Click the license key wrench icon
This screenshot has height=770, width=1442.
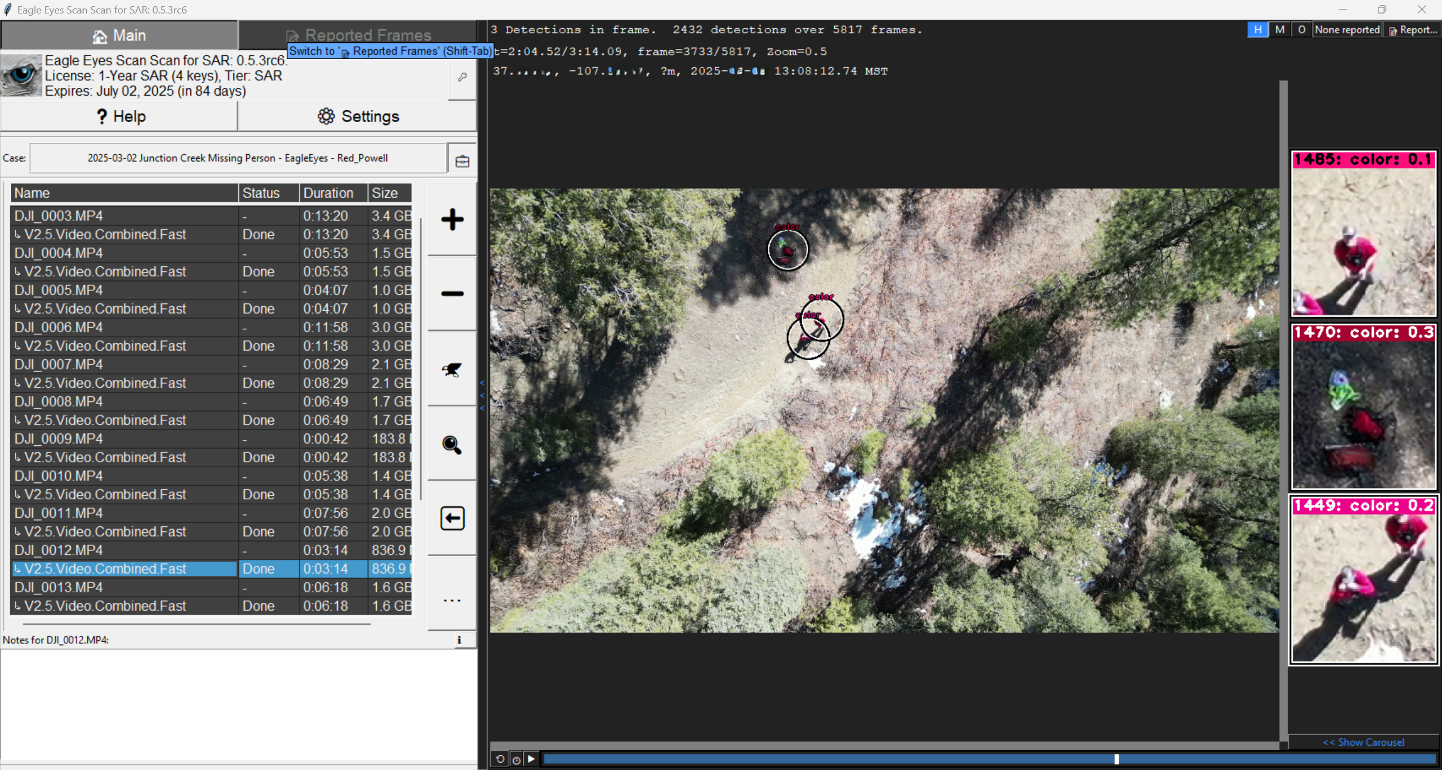(462, 77)
